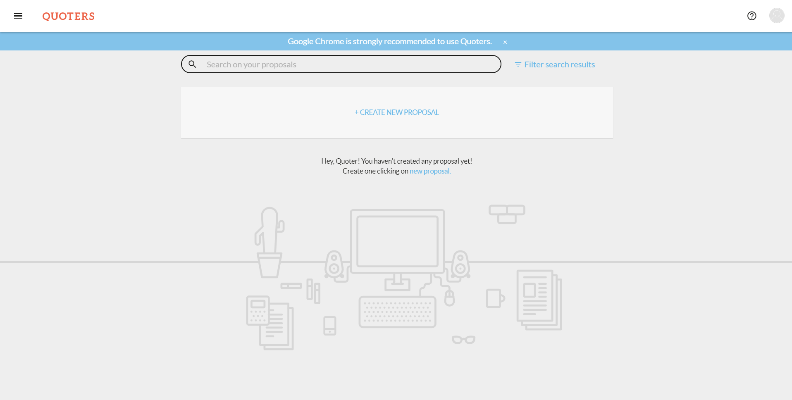Click the Google Chrome recommendation text
This screenshot has height=400, width=792.
[x=389, y=41]
